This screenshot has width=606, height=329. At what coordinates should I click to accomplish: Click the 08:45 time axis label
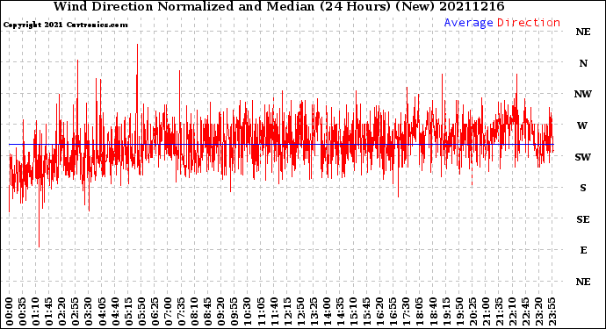208,311
